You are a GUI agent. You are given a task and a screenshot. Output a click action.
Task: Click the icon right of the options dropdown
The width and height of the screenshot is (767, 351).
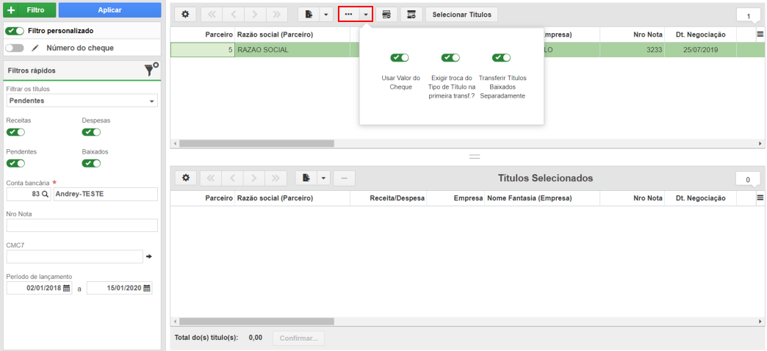386,15
